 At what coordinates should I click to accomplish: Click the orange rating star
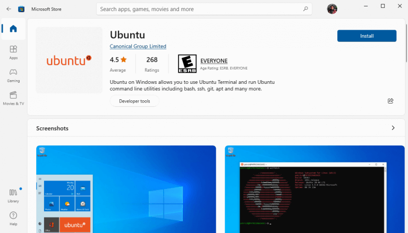[124, 59]
